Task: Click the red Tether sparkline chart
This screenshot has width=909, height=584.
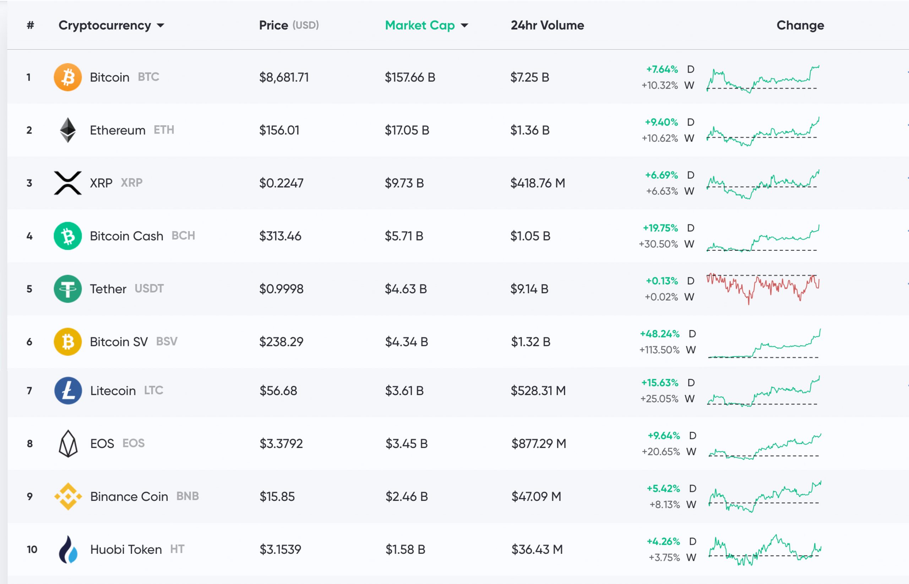Action: coord(762,288)
